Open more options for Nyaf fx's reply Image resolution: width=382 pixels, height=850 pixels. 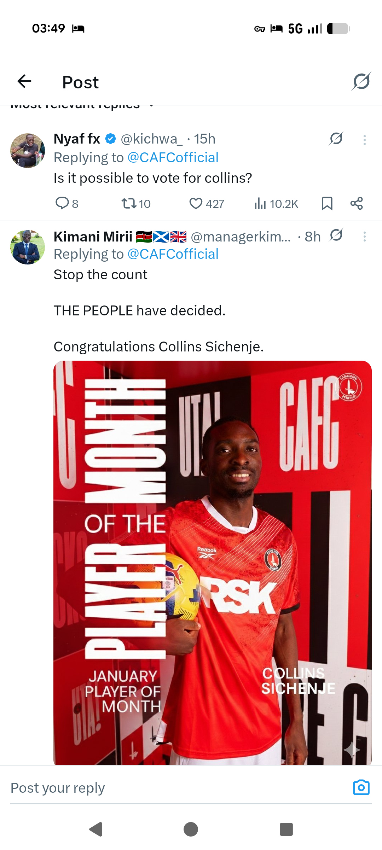364,140
